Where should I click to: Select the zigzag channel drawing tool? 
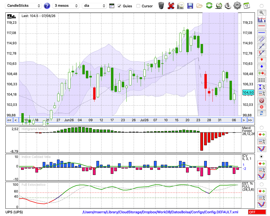(262, 39)
